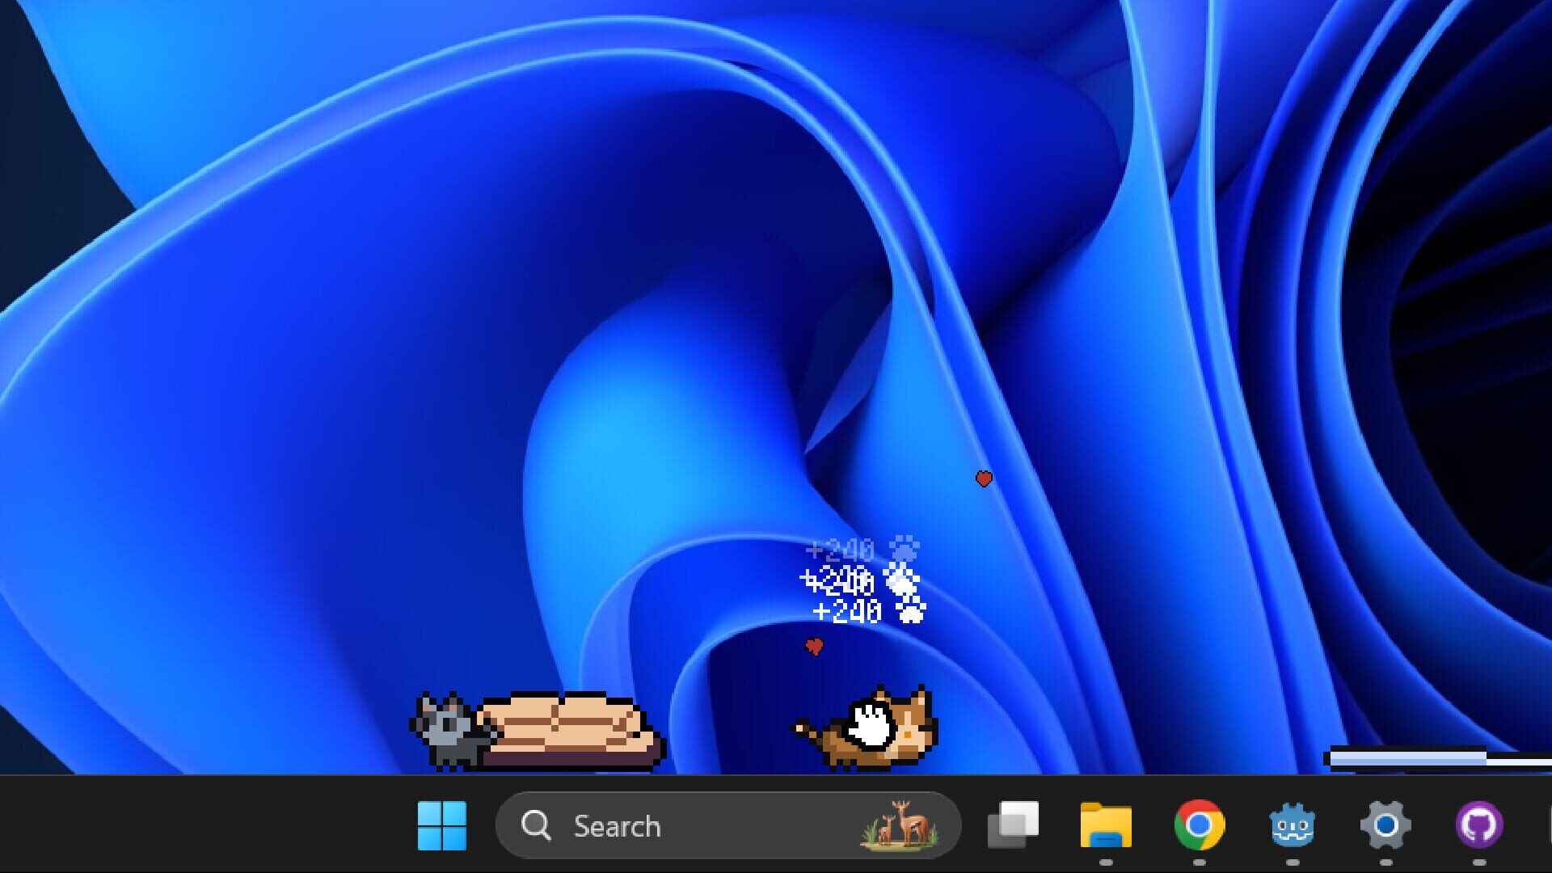Viewport: 1552px width, 873px height.
Task: Open Google Chrome from the taskbar
Action: 1201,825
